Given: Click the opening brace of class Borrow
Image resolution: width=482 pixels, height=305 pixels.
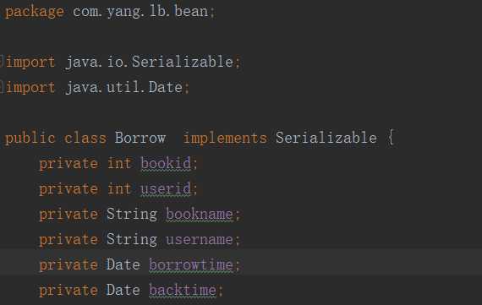Looking at the screenshot, I should (x=391, y=138).
